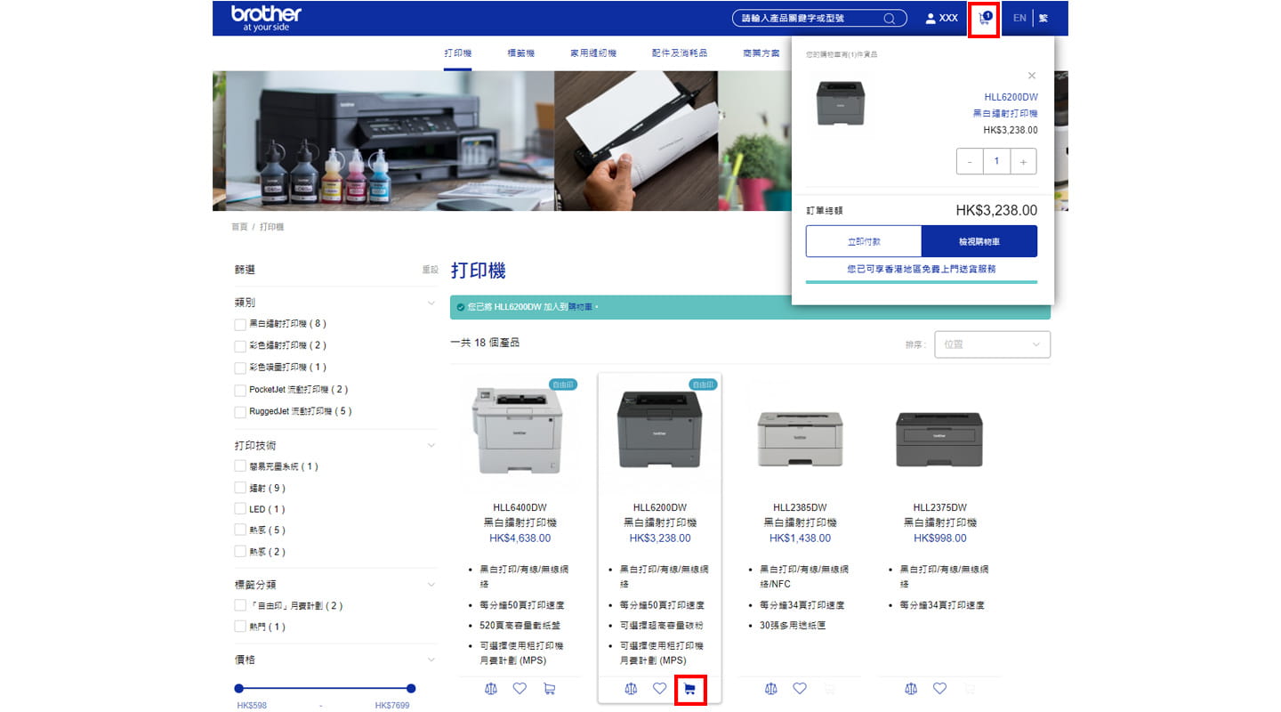Open the XXX user account icon

pos(941,18)
